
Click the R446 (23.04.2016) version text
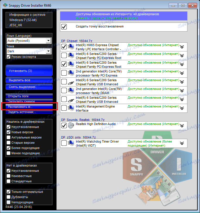(19, 207)
